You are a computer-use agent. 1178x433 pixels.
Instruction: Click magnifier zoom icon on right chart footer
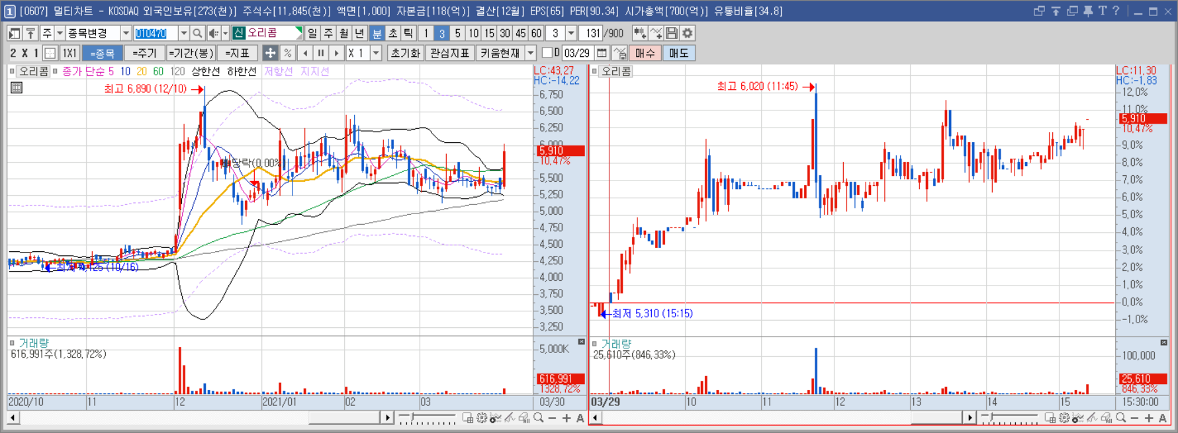click(x=1120, y=418)
